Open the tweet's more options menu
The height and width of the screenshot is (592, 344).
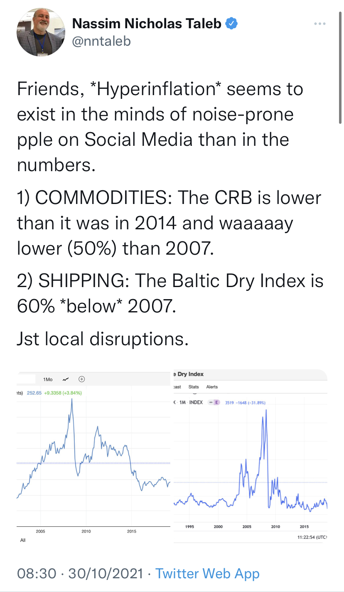coord(319,24)
